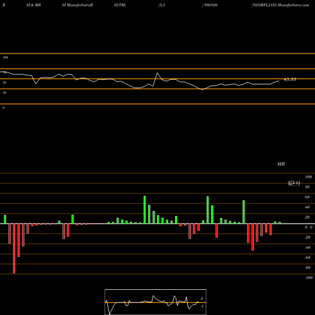Click the RSI value label 45.33

(x=290, y=79)
